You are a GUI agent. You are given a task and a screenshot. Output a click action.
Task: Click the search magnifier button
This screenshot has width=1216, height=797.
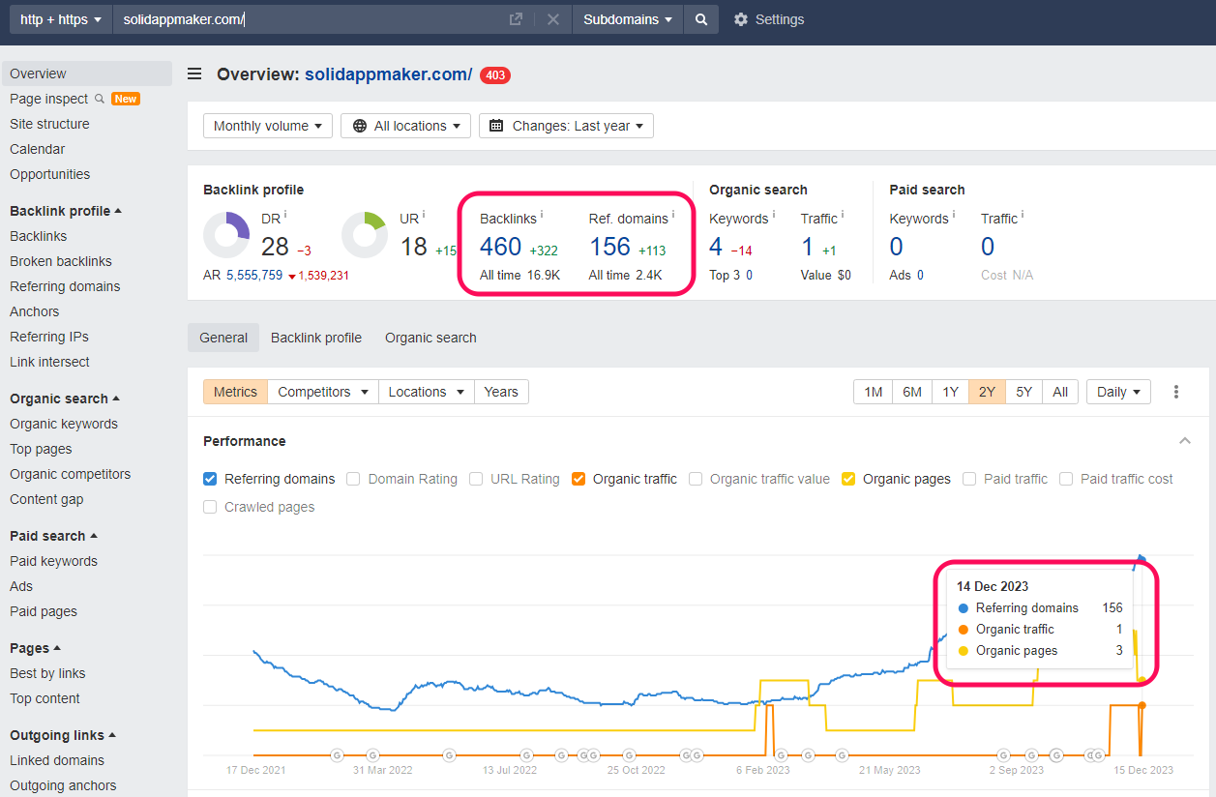[700, 19]
